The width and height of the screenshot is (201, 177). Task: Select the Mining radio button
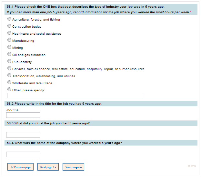9,47
